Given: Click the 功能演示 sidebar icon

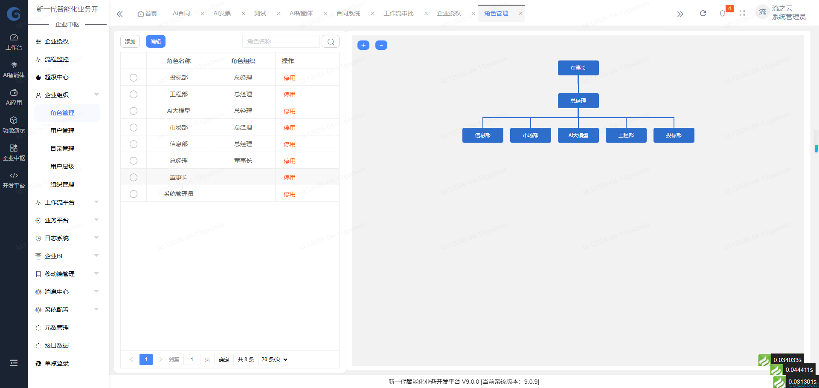Looking at the screenshot, I should click(x=14, y=124).
